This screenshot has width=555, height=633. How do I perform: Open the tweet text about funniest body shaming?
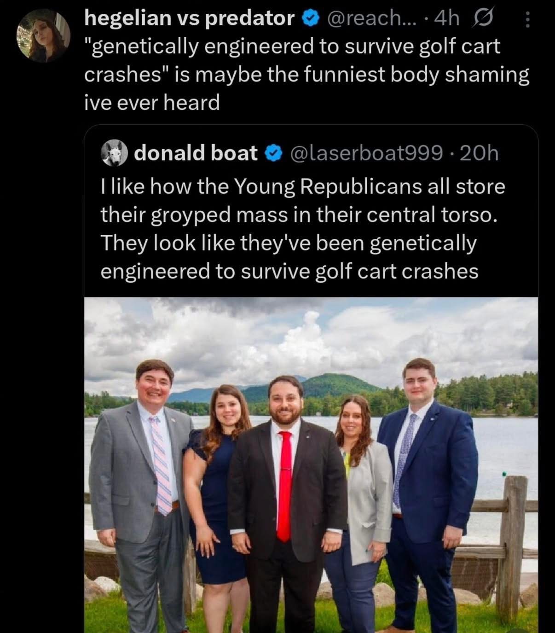pyautogui.click(x=306, y=75)
